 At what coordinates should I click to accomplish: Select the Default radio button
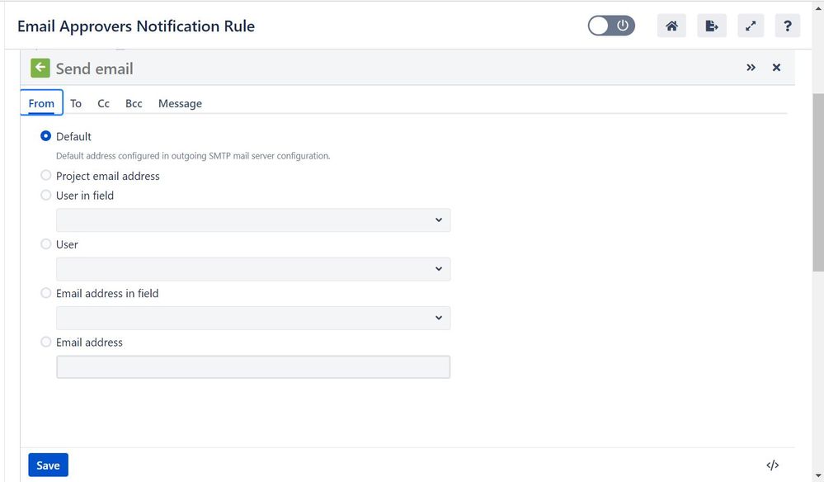click(x=45, y=136)
